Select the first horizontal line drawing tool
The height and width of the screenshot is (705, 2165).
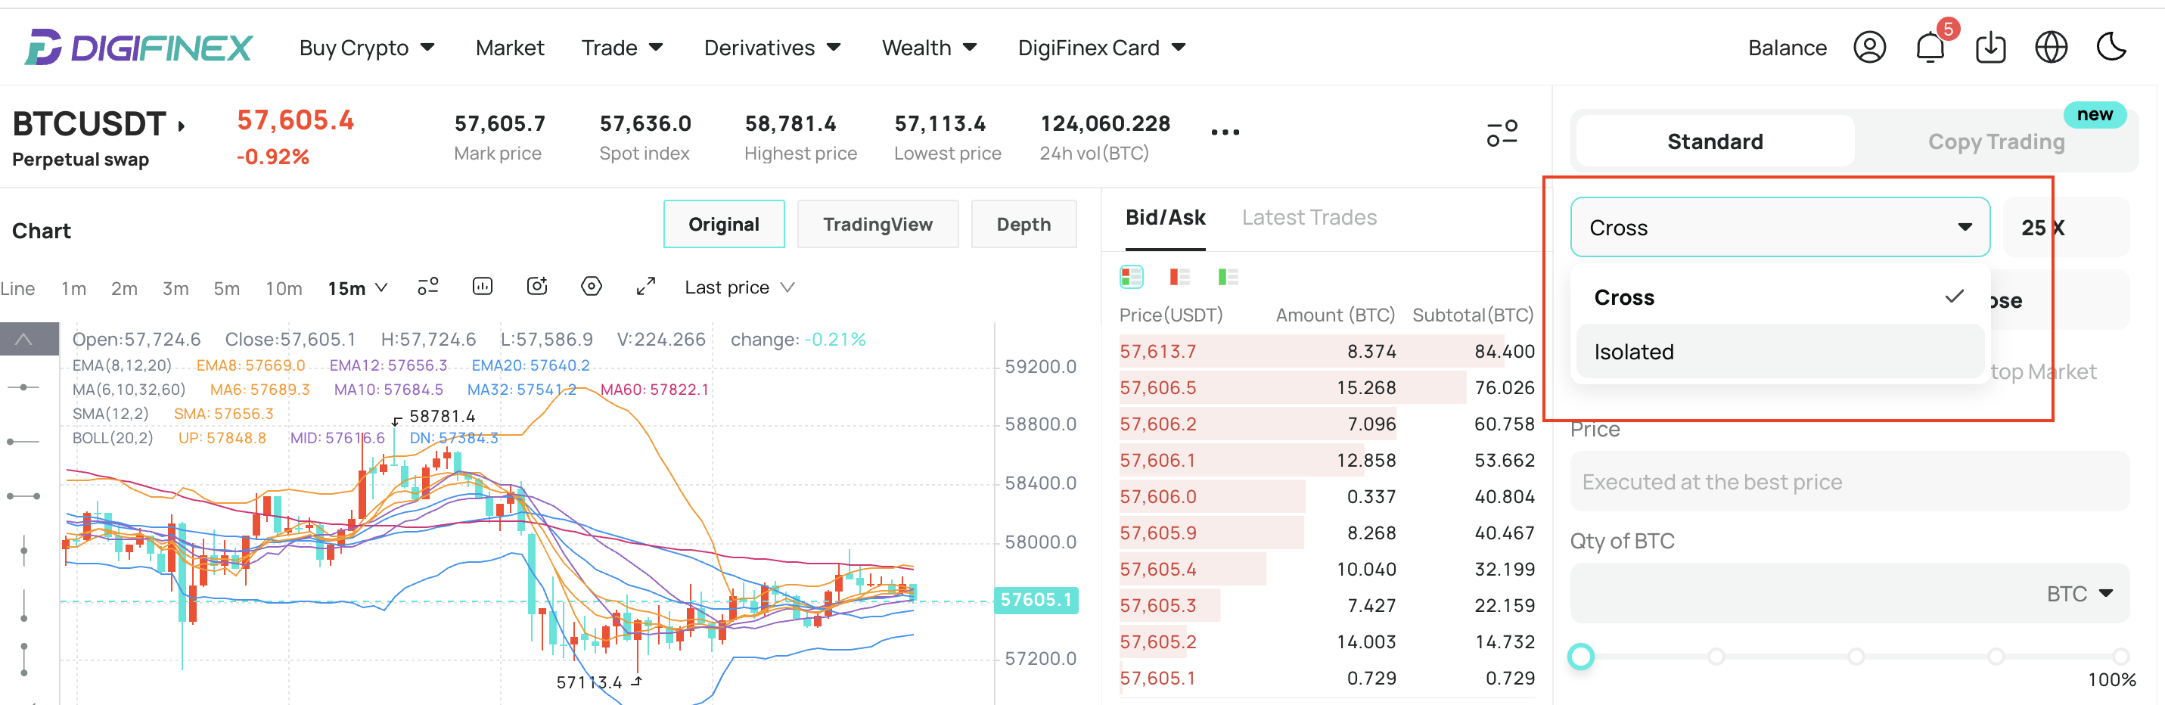tap(23, 387)
